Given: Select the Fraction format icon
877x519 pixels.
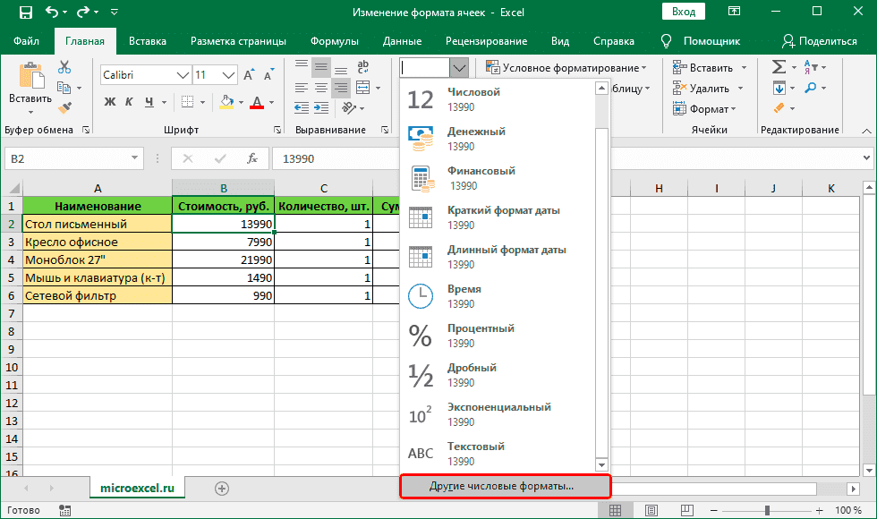Looking at the screenshot, I should [x=420, y=374].
